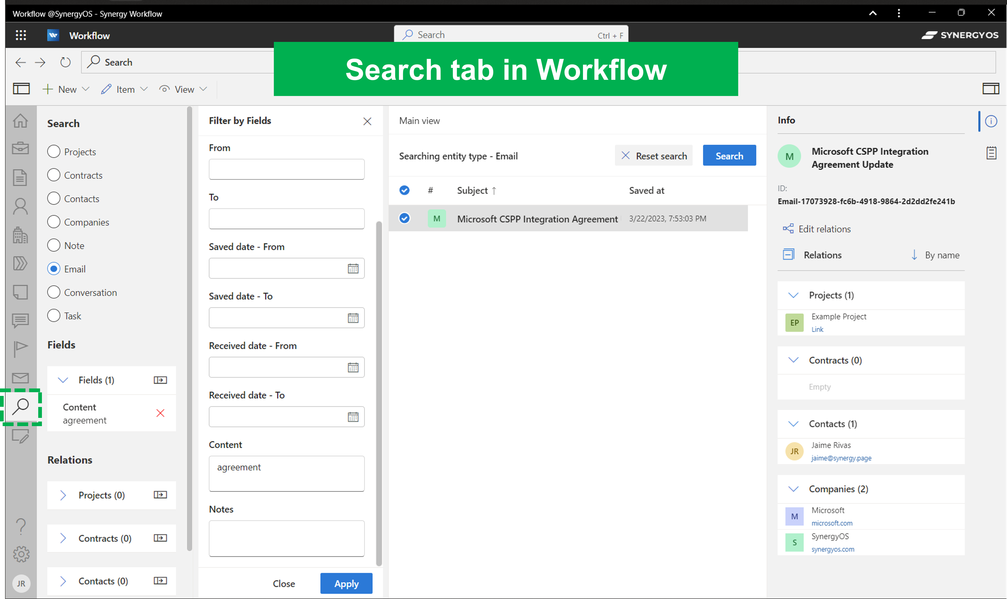Image resolution: width=1007 pixels, height=599 pixels.
Task: Expand Contacts (0) under Relations
Action: (63, 581)
